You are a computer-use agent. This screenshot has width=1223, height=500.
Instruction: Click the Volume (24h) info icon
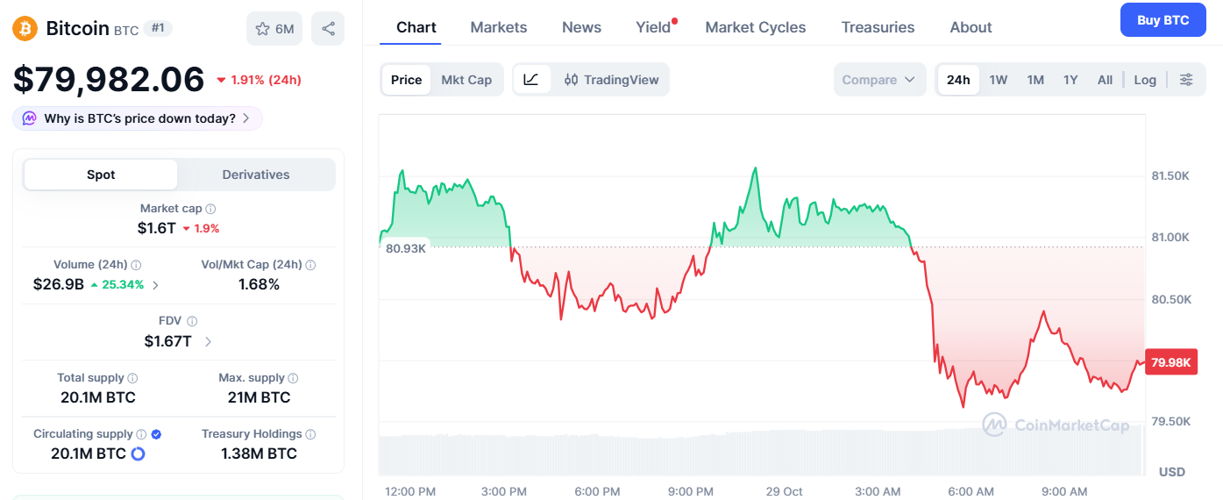pos(137,265)
